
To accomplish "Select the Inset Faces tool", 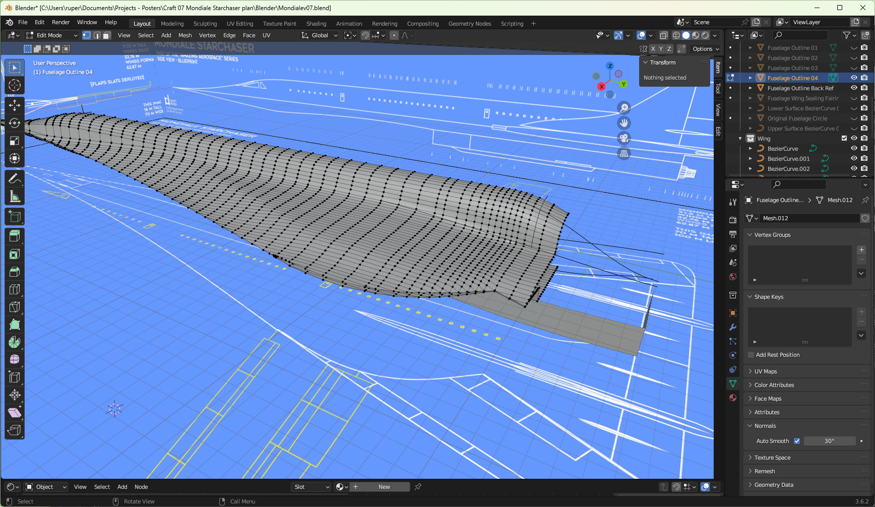I will point(15,254).
